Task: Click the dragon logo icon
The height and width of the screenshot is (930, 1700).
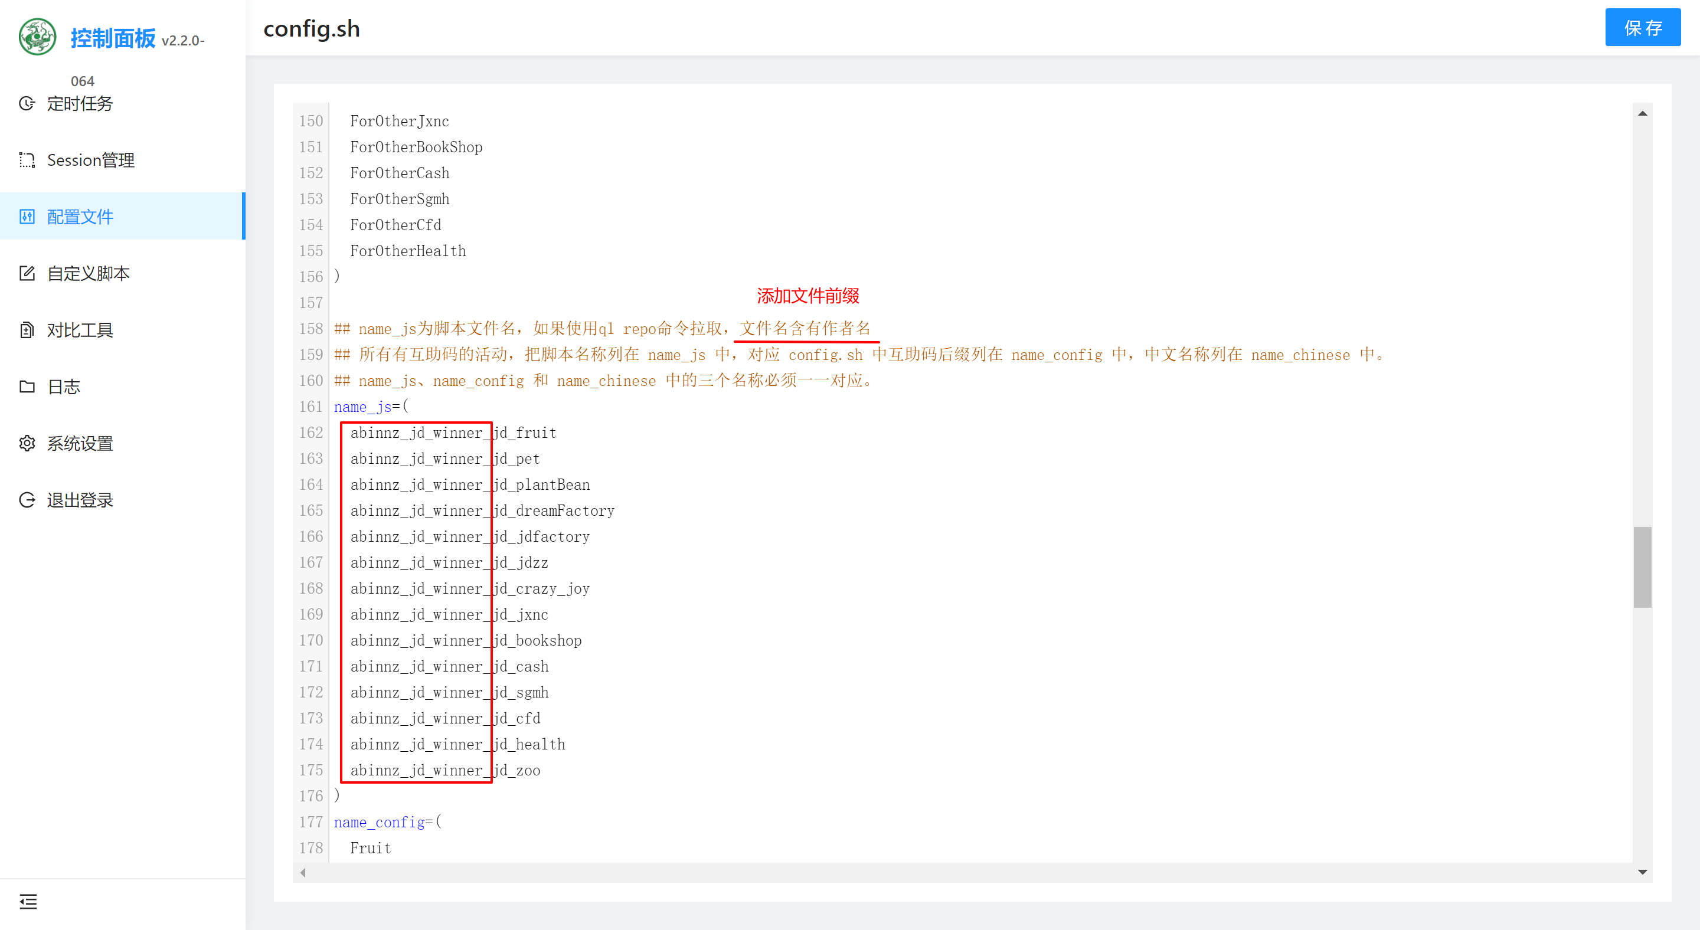Action: tap(38, 36)
